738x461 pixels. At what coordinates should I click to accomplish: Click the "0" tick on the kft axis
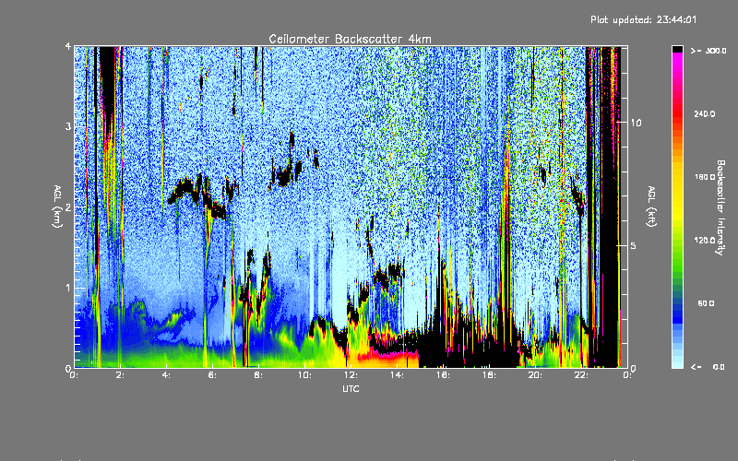pos(634,368)
